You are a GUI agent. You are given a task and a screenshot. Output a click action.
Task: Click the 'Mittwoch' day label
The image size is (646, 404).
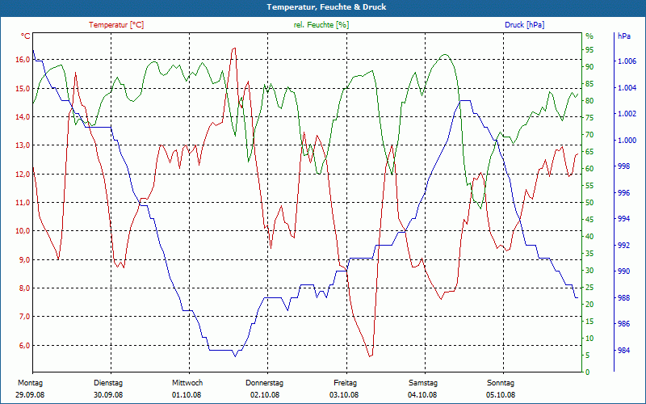coord(187,383)
